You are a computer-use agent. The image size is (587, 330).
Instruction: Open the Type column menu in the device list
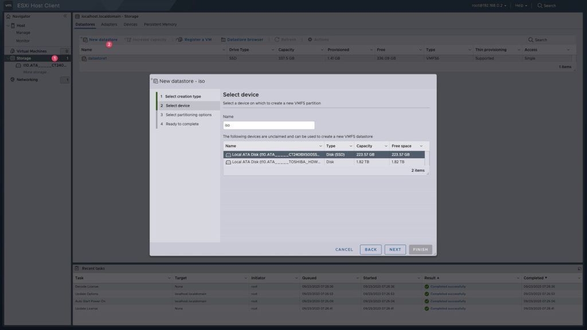coord(351,146)
